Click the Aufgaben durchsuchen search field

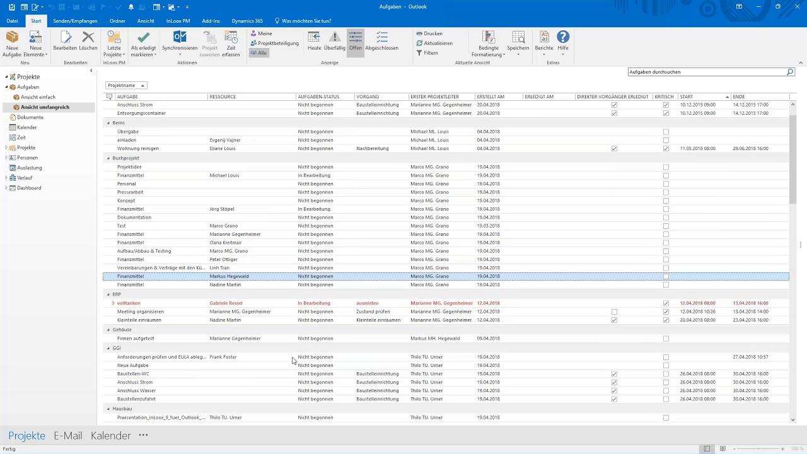tap(707, 72)
